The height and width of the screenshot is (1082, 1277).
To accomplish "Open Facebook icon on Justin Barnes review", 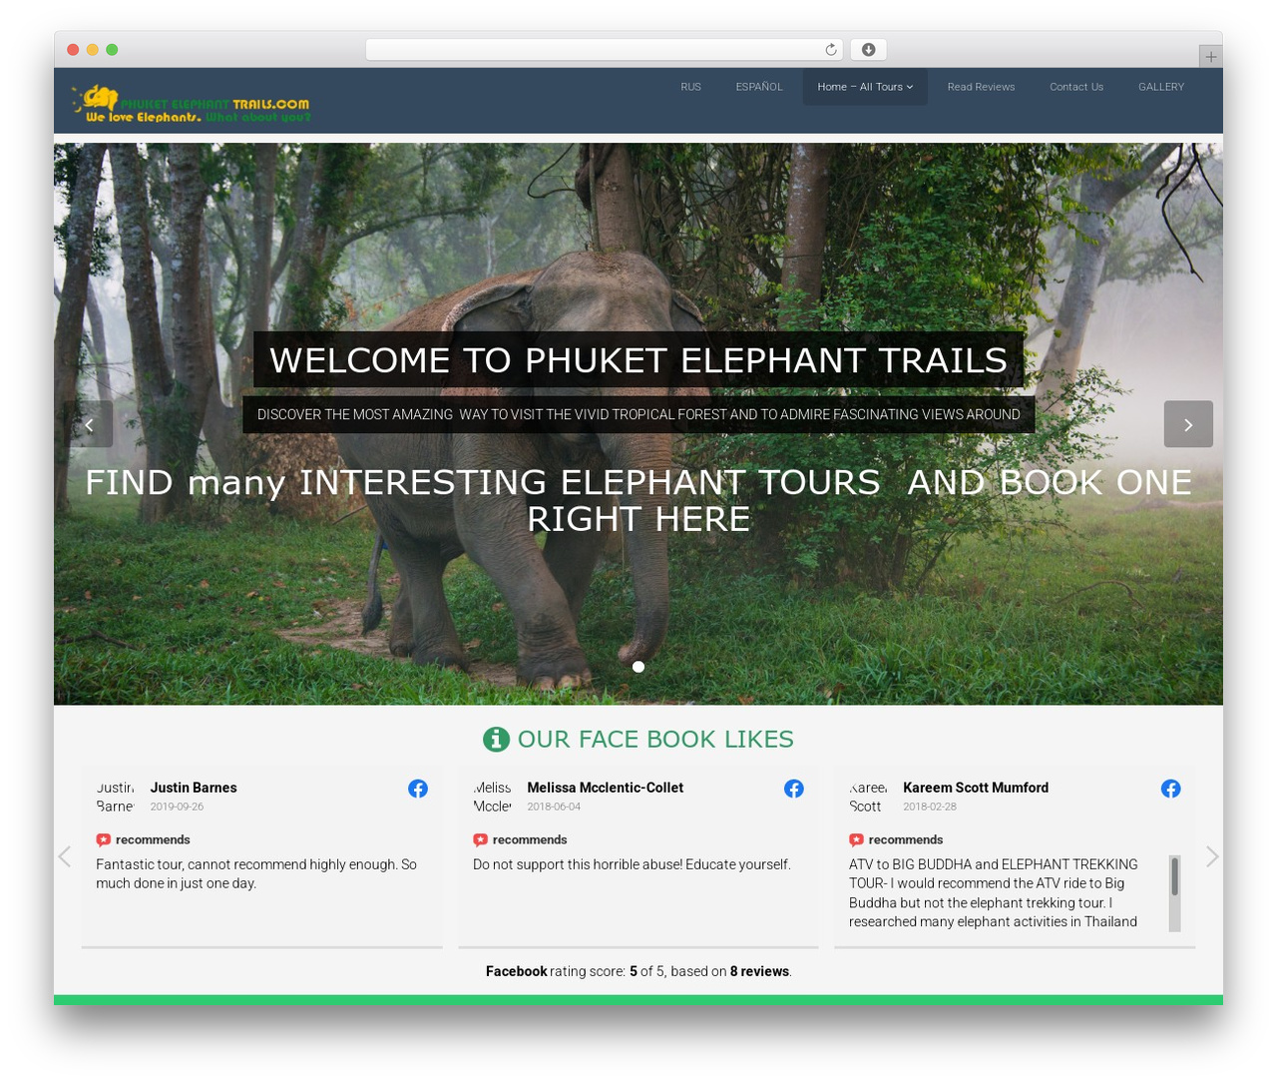I will pos(418,789).
